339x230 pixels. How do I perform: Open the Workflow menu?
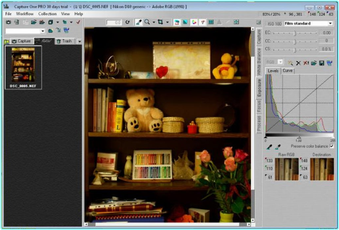coord(25,14)
